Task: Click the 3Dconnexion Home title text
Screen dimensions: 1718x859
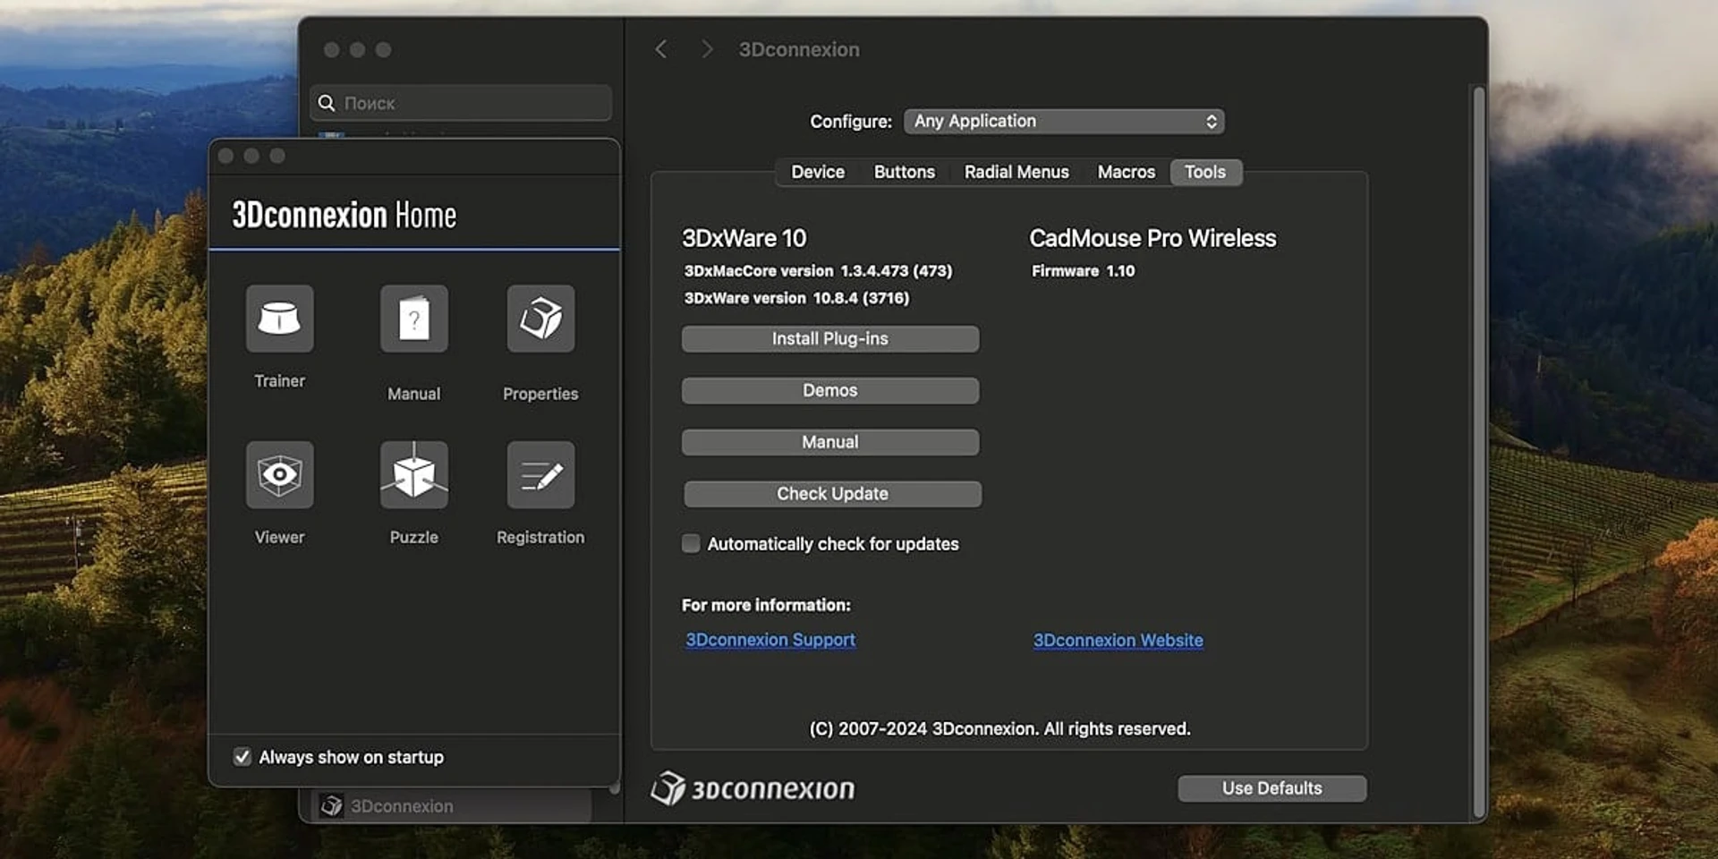Action: (x=344, y=215)
